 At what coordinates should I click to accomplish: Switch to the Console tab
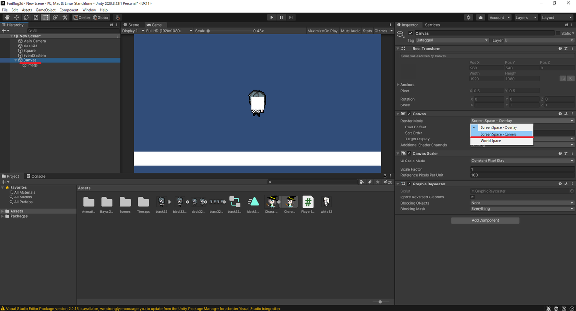coord(36,176)
